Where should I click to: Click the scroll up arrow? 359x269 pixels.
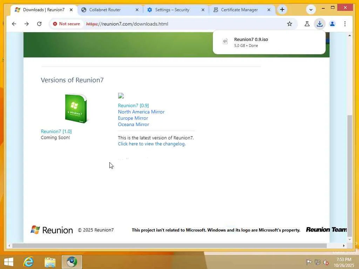pyautogui.click(x=350, y=35)
